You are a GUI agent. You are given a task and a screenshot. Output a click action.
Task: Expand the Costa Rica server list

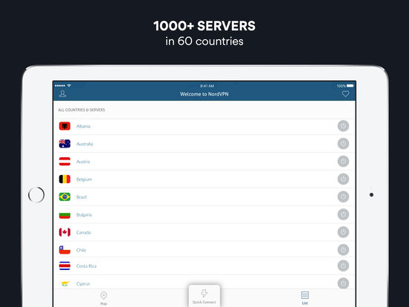click(204, 265)
